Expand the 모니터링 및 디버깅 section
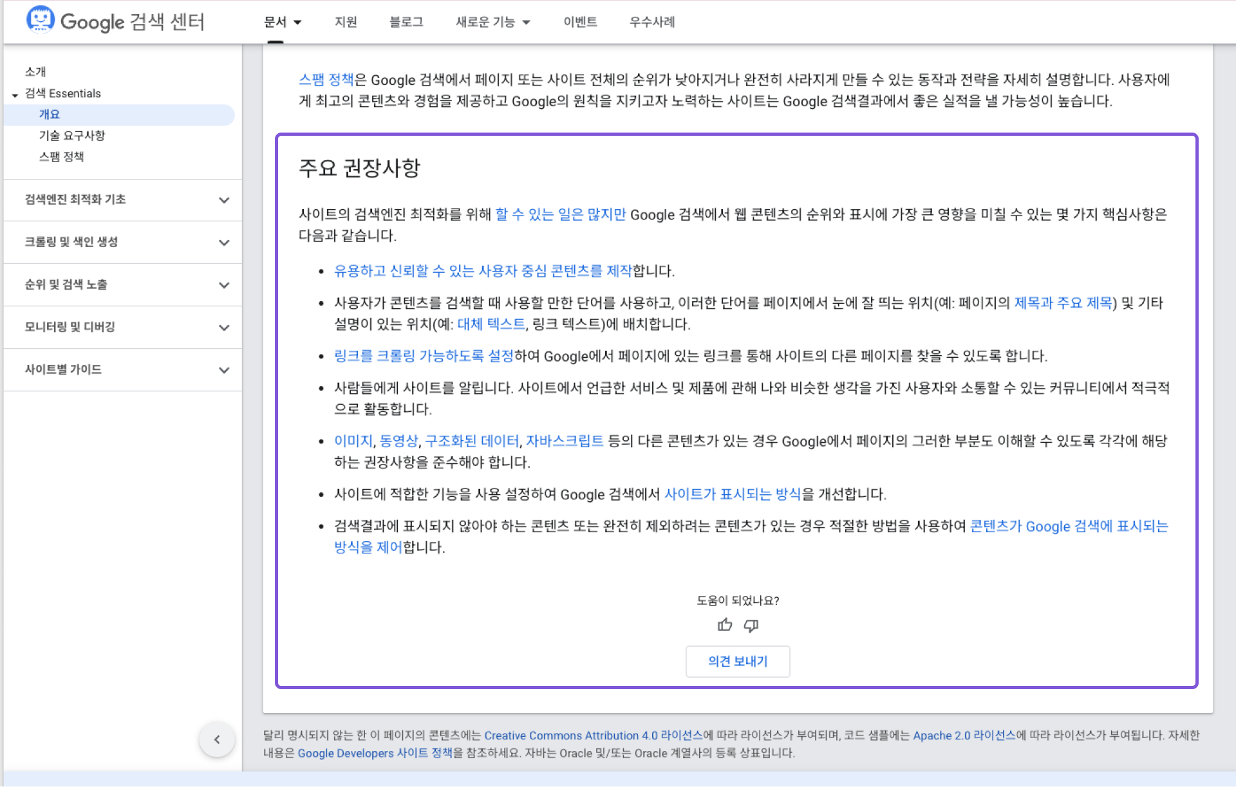Viewport: 1236px width, 787px height. (223, 328)
